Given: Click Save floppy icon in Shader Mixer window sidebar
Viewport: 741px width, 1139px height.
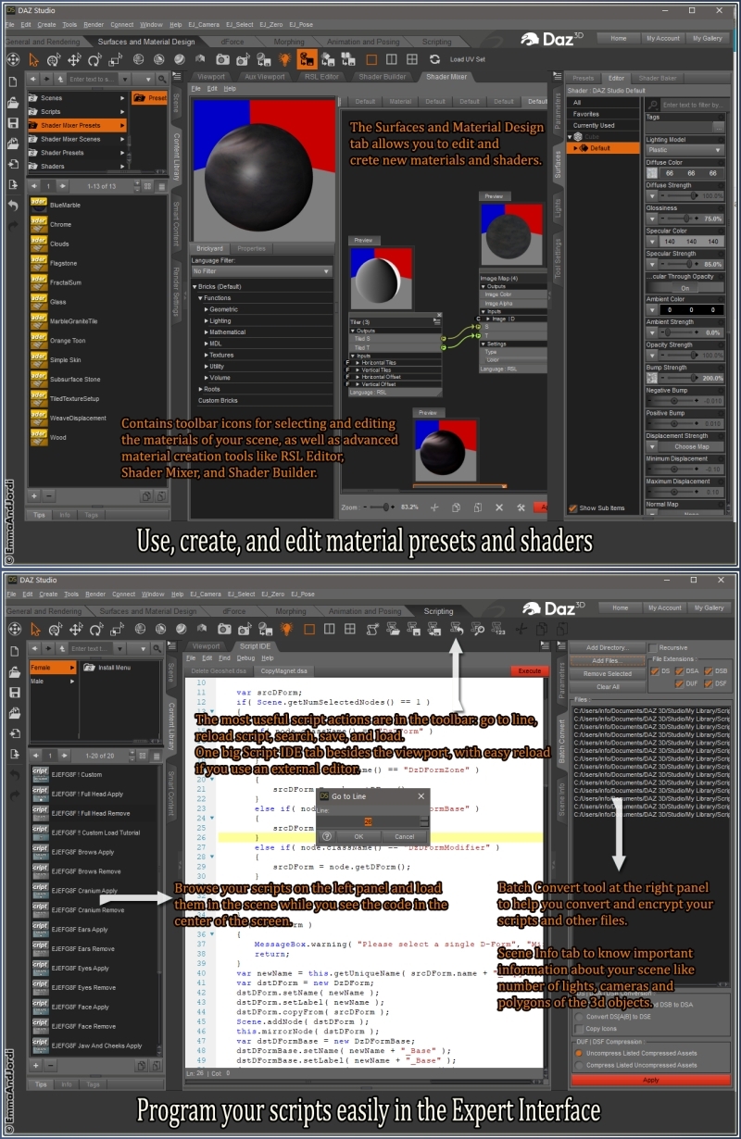Looking at the screenshot, I should click(13, 122).
